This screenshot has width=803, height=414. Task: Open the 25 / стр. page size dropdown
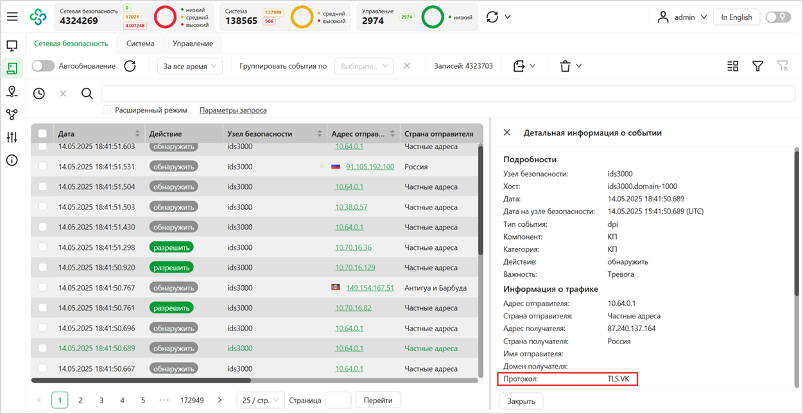pos(260,400)
